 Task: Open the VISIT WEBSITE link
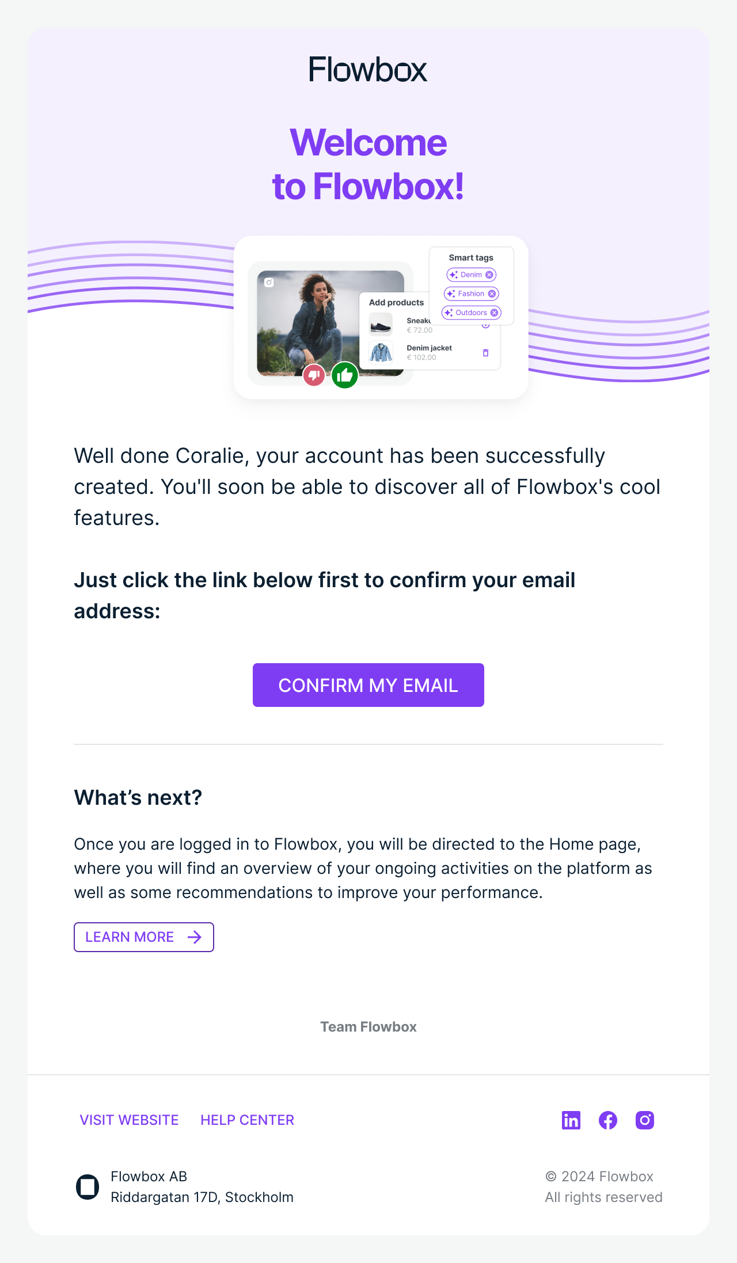tap(129, 1120)
